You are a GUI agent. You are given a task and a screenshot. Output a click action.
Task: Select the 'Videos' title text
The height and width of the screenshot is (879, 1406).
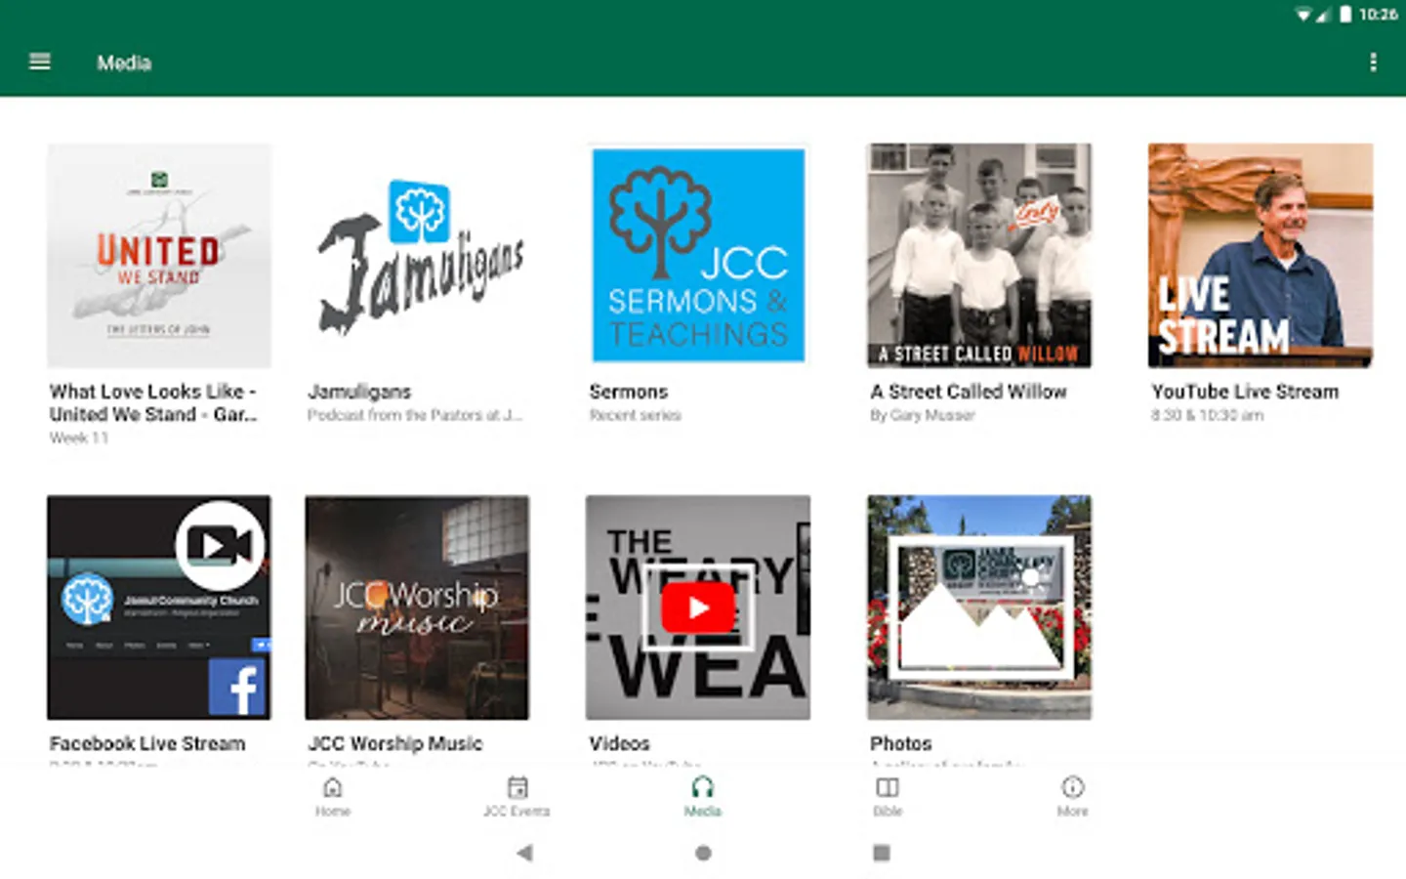tap(619, 743)
